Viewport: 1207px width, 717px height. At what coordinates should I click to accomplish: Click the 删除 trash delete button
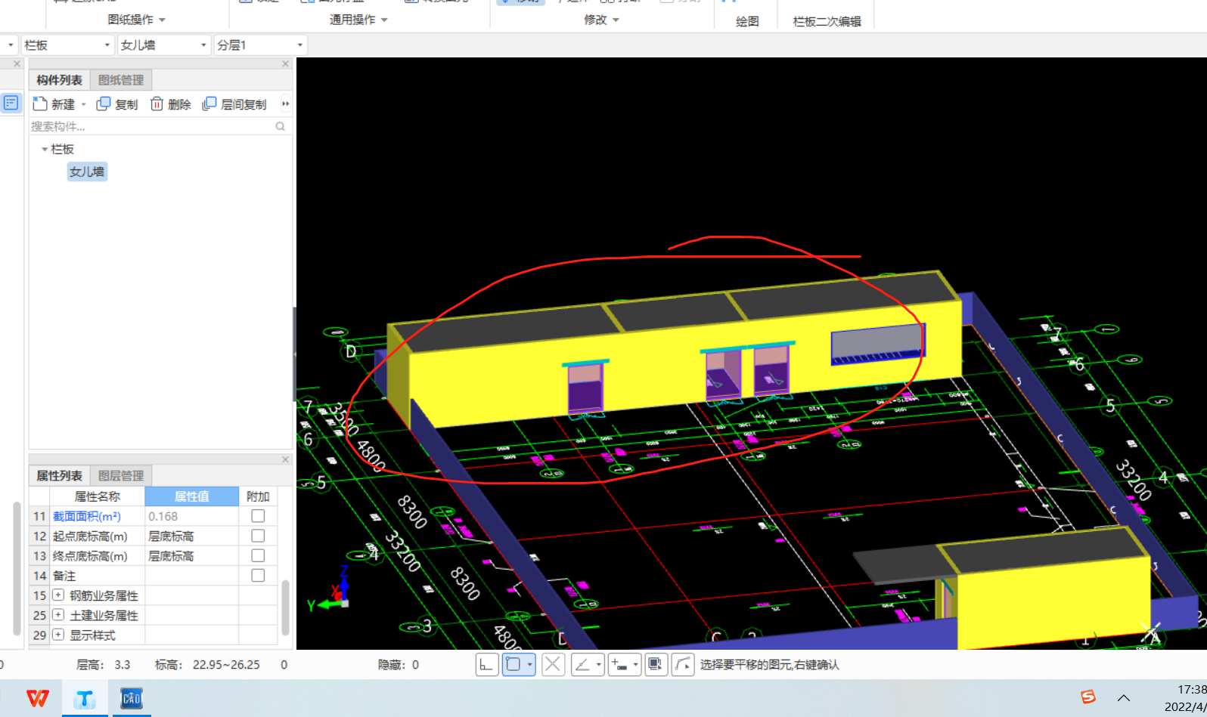click(x=170, y=104)
